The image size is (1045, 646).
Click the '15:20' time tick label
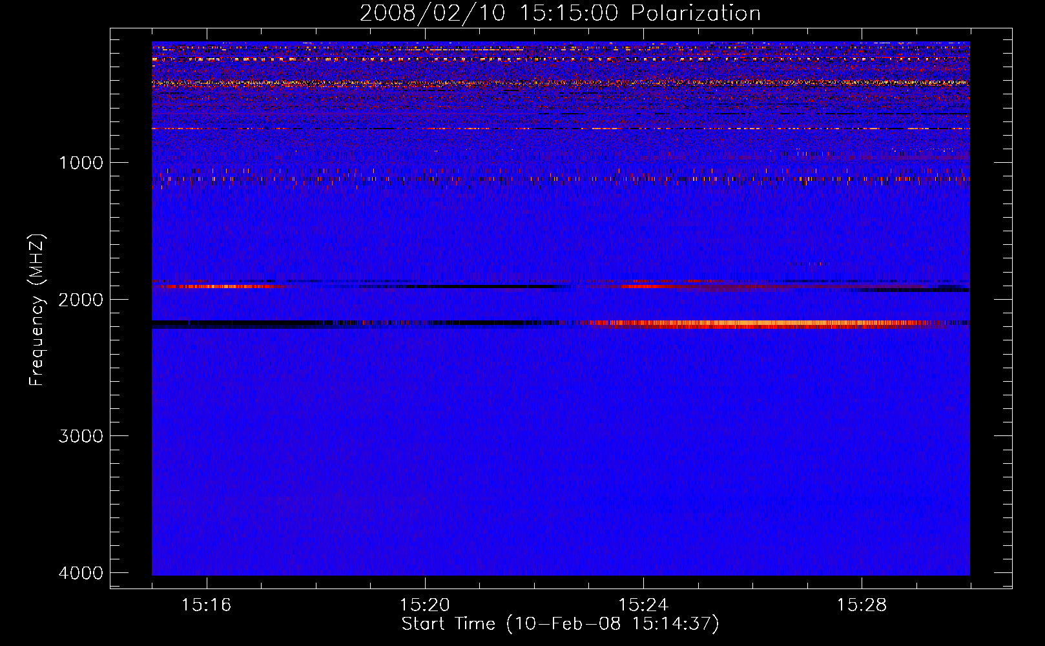coord(424,605)
